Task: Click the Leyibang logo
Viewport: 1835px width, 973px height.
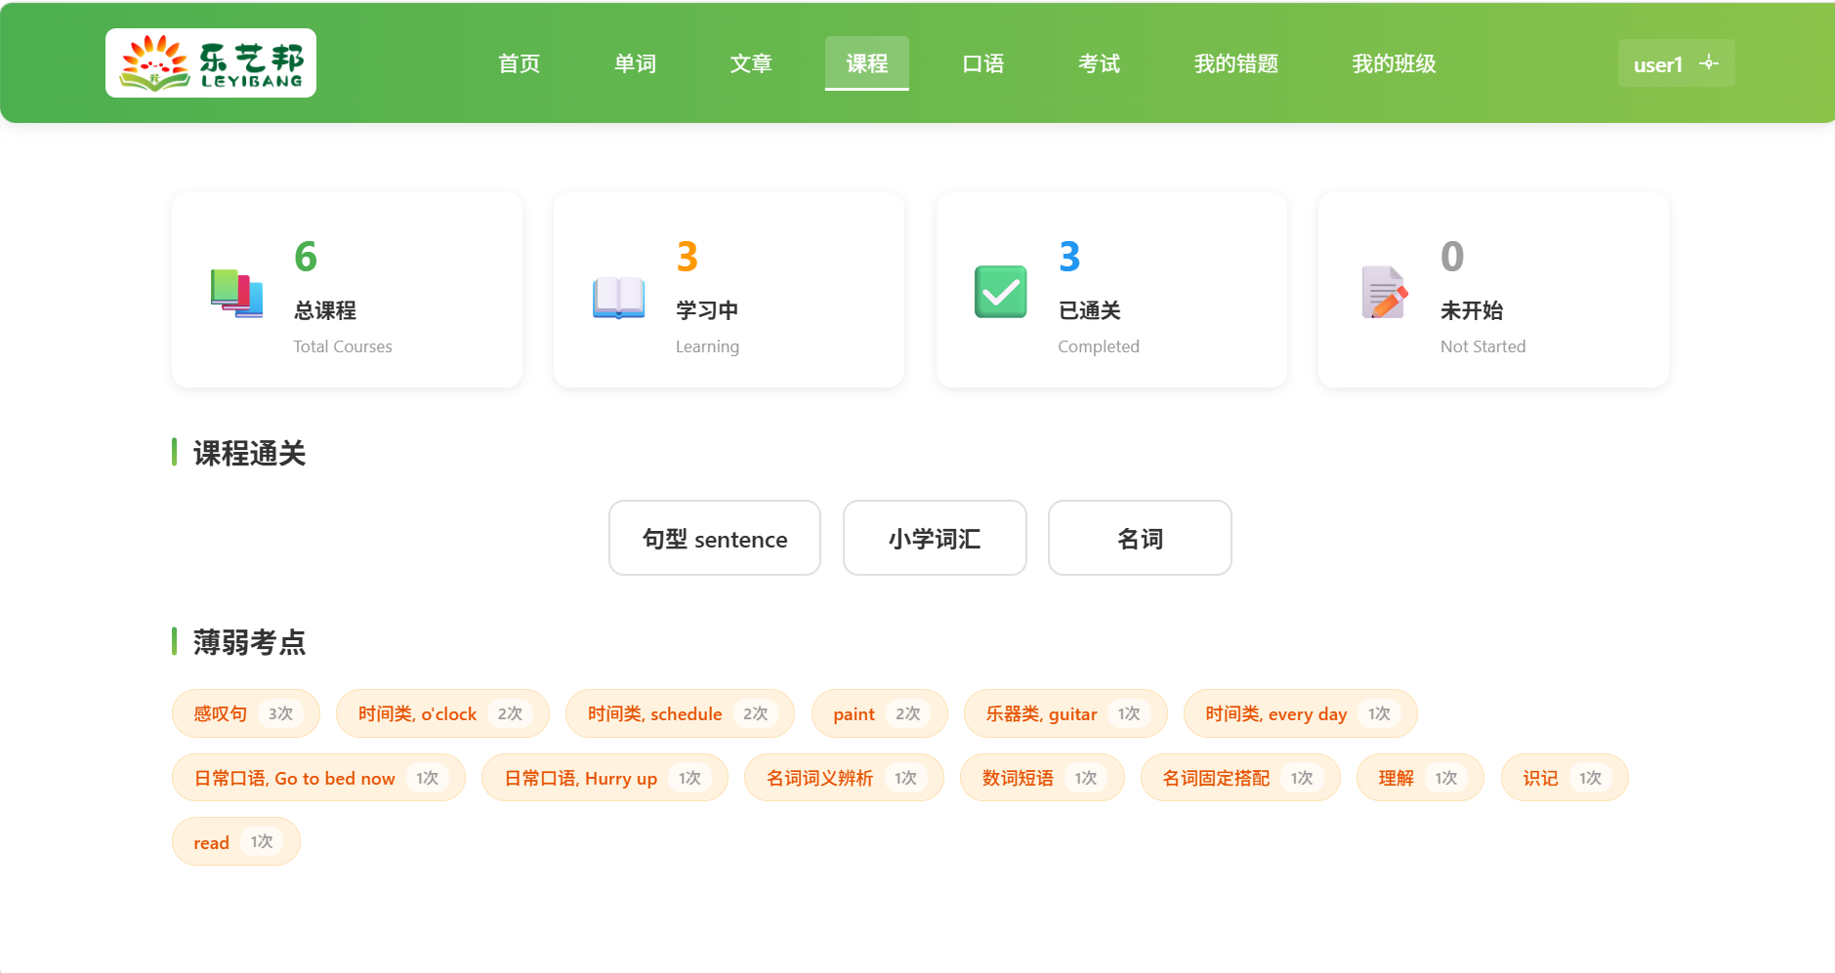Action: point(211,62)
